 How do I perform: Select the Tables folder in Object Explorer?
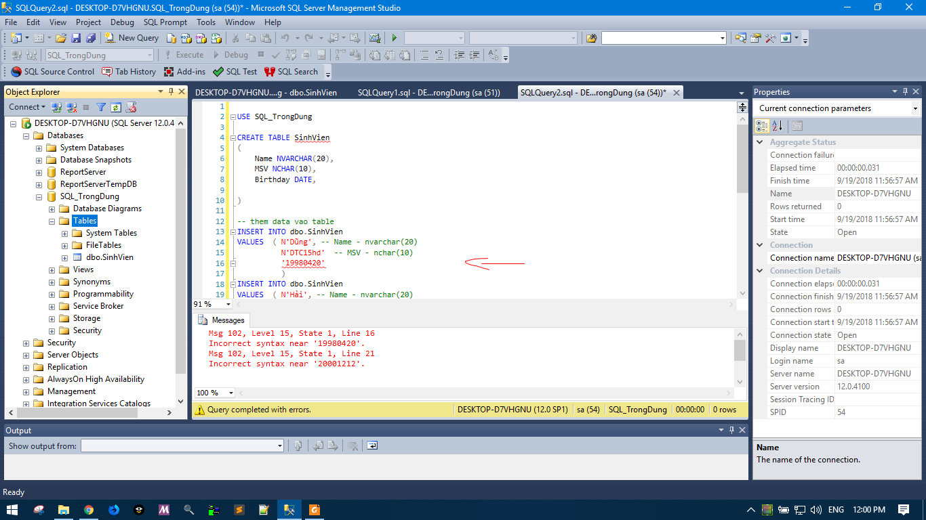click(85, 221)
